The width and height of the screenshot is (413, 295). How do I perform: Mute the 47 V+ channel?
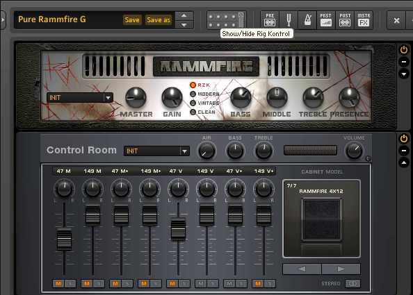229,283
